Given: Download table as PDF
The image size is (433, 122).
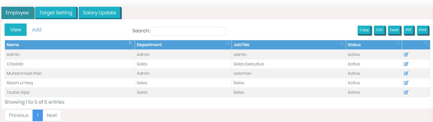Looking at the screenshot, I should 409,30.
